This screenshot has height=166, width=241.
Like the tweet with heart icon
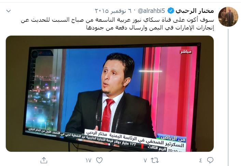pos(99,160)
